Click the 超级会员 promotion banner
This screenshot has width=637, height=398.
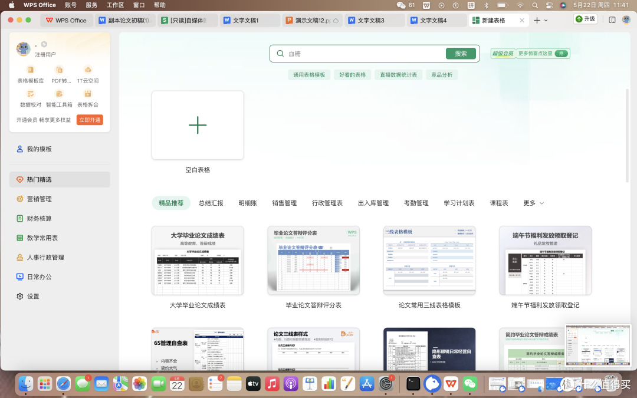coord(530,54)
